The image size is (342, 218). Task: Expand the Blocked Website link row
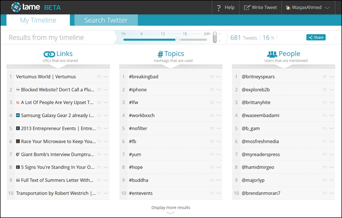click(x=106, y=89)
